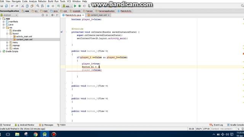Click the Task View taskbar icon
244x137 pixels.
8,134
